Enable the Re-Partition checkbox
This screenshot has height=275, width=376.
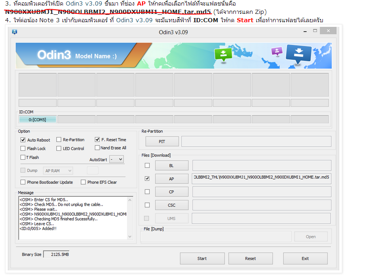tap(59, 140)
